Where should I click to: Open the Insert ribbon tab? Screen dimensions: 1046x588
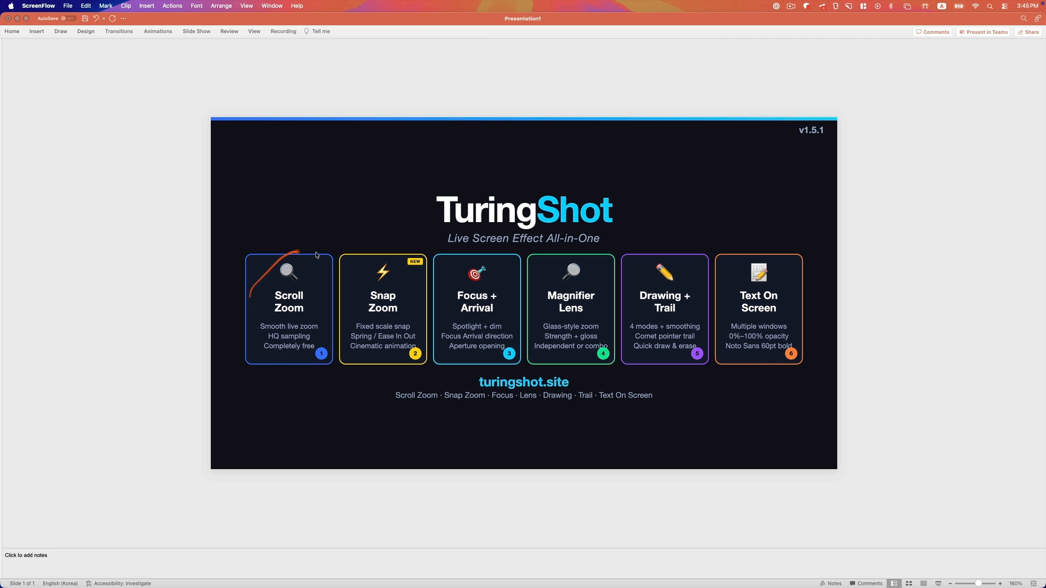click(x=37, y=32)
